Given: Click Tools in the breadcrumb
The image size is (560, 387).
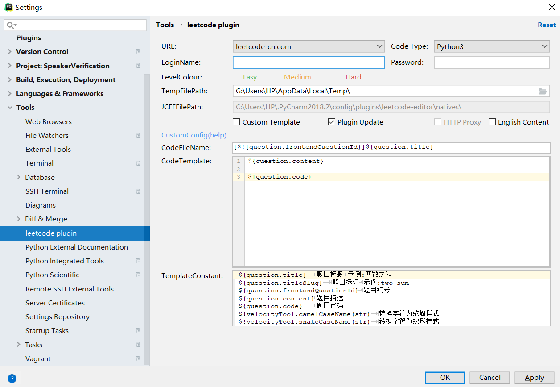Looking at the screenshot, I should coord(165,25).
